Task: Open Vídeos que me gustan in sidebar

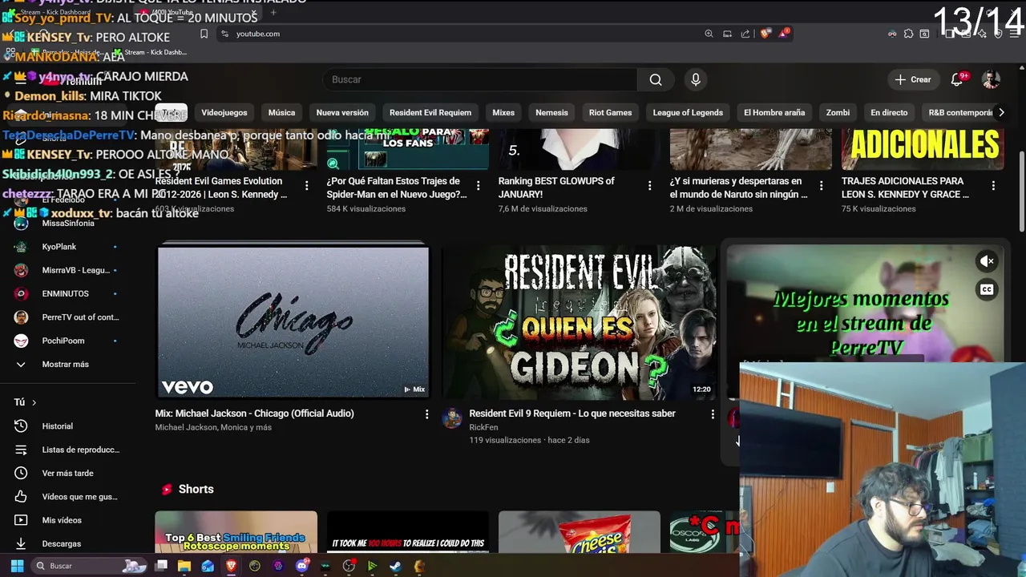Action: pyautogui.click(x=68, y=497)
